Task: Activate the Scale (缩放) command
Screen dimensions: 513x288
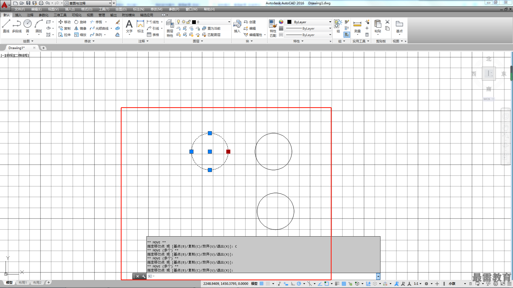Action: [x=80, y=35]
